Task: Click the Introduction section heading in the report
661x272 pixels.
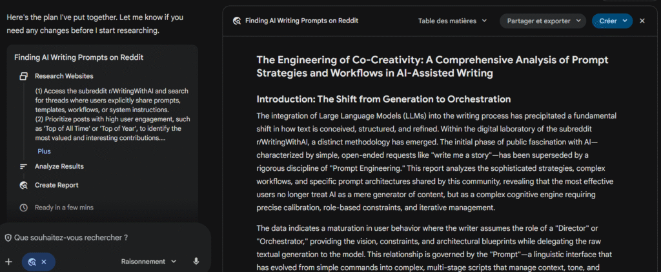Action: (x=383, y=99)
